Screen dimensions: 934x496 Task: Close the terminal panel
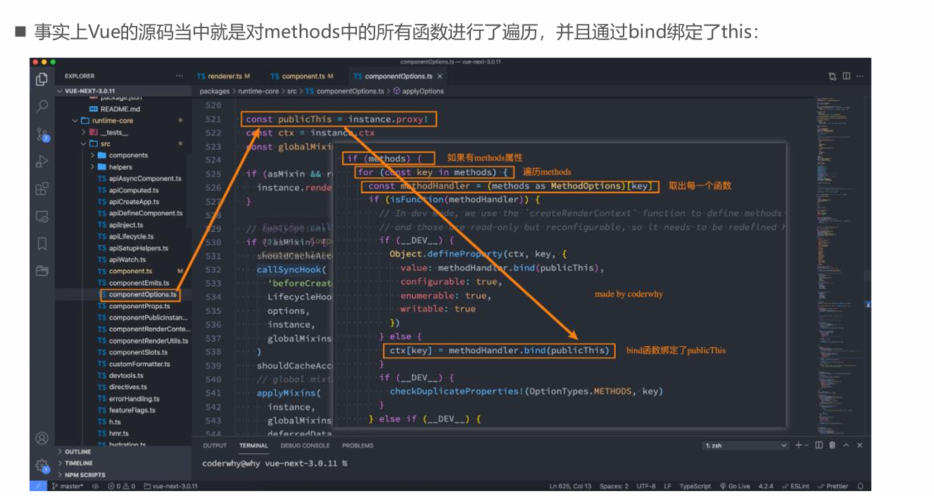pyautogui.click(x=860, y=445)
